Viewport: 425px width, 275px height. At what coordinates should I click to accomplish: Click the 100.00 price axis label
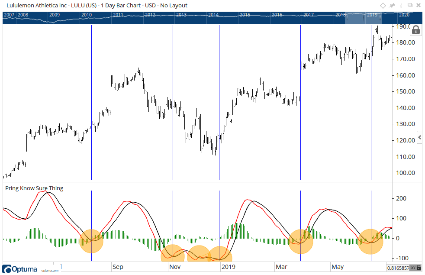[406, 173]
